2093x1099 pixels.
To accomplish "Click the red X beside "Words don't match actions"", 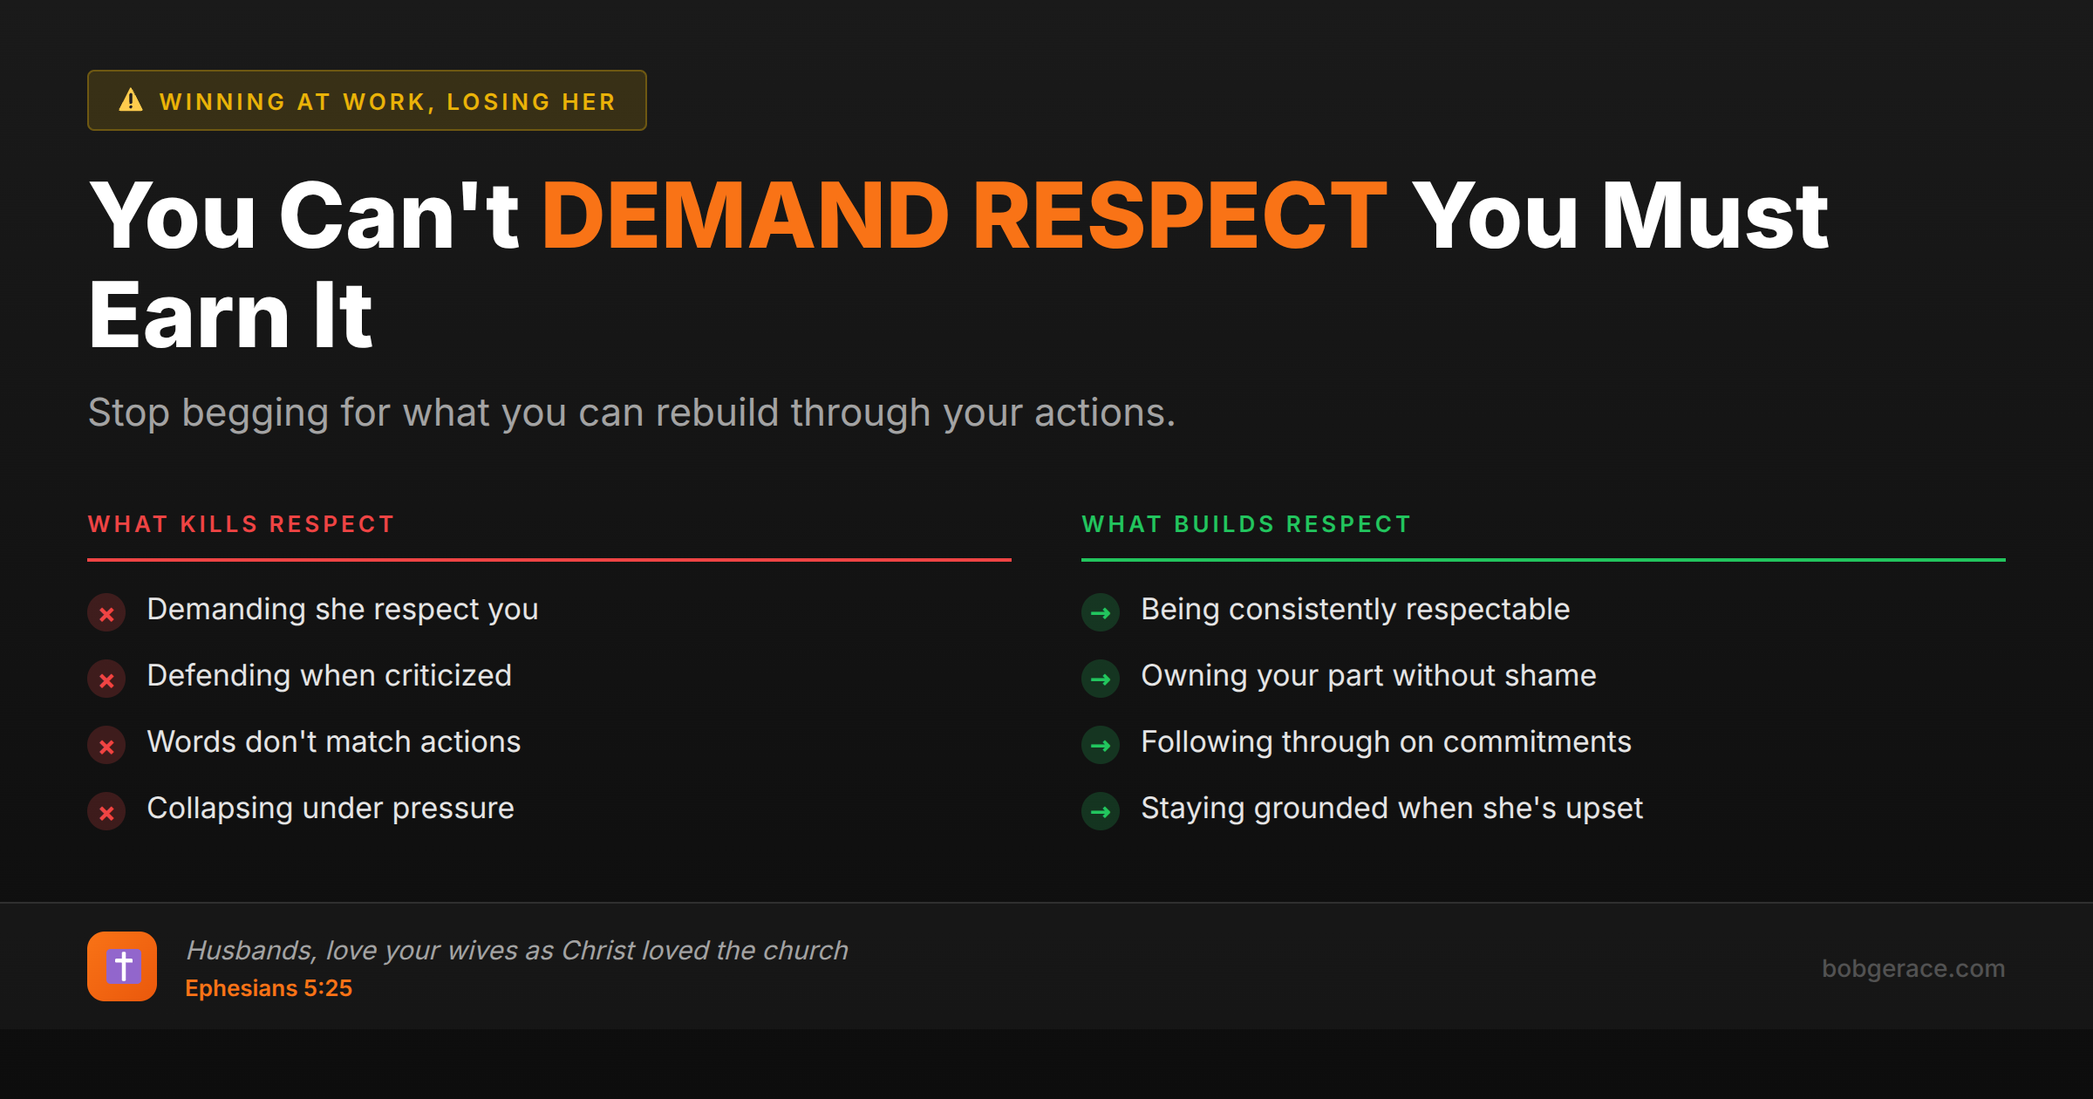I will (106, 746).
